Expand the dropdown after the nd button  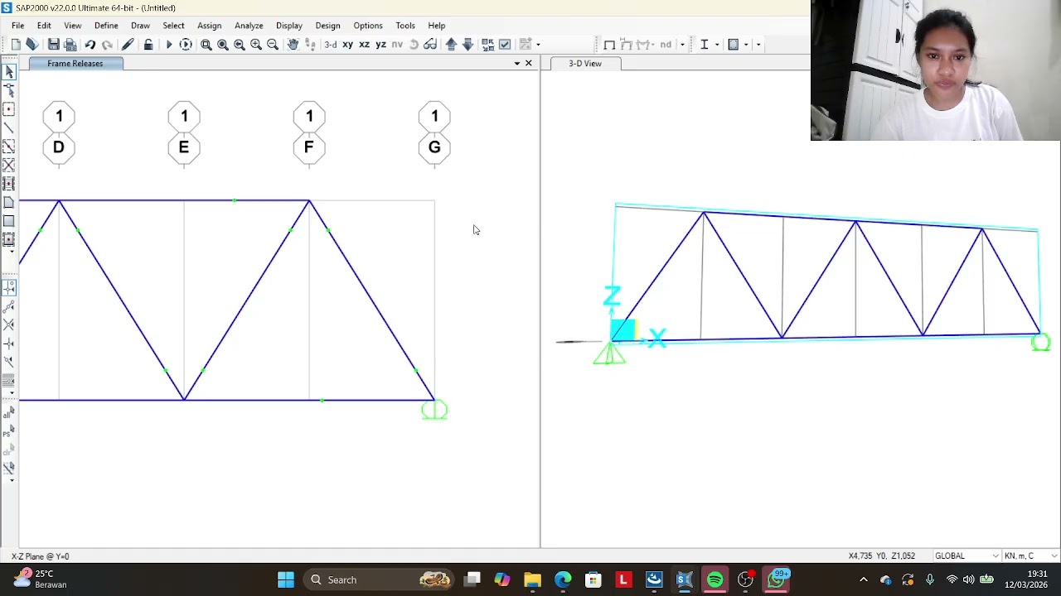[x=682, y=45]
